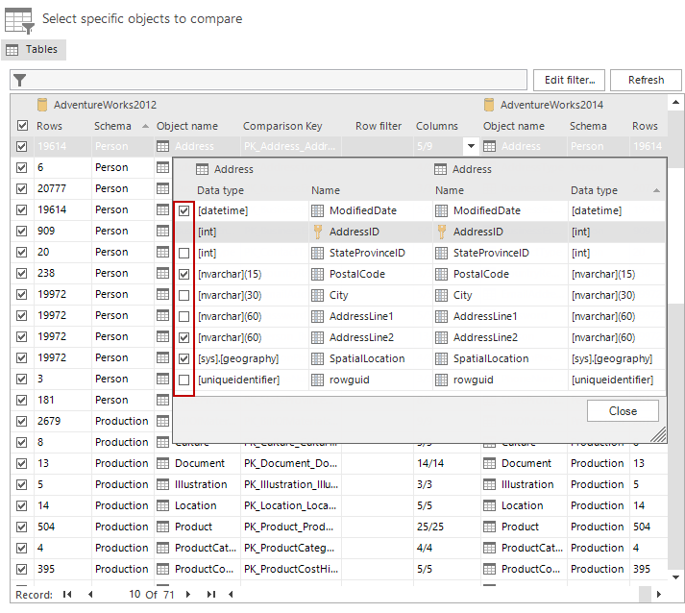Click the table icon beside left Illustration object
Image resolution: width=685 pixels, height=613 pixels.
pos(162,484)
